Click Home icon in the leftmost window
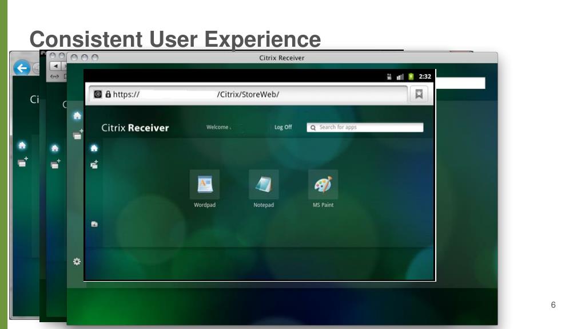585x329 pixels. click(x=22, y=145)
